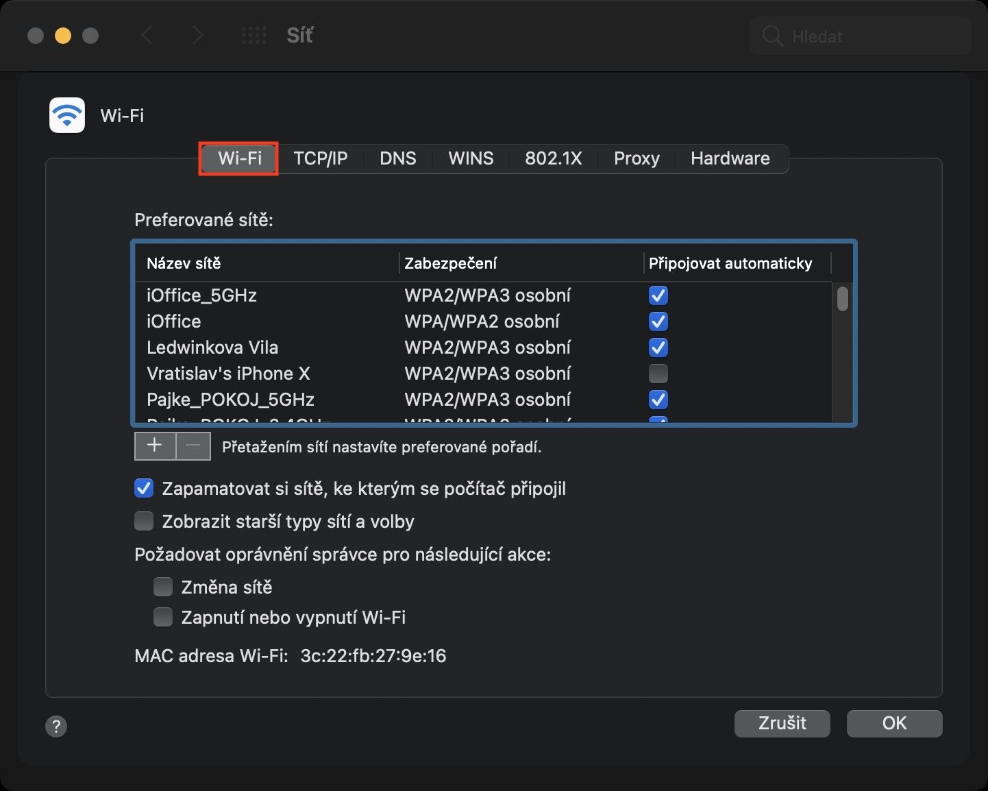This screenshot has height=791, width=988.
Task: Switch to the Hardware tab
Action: click(x=730, y=158)
